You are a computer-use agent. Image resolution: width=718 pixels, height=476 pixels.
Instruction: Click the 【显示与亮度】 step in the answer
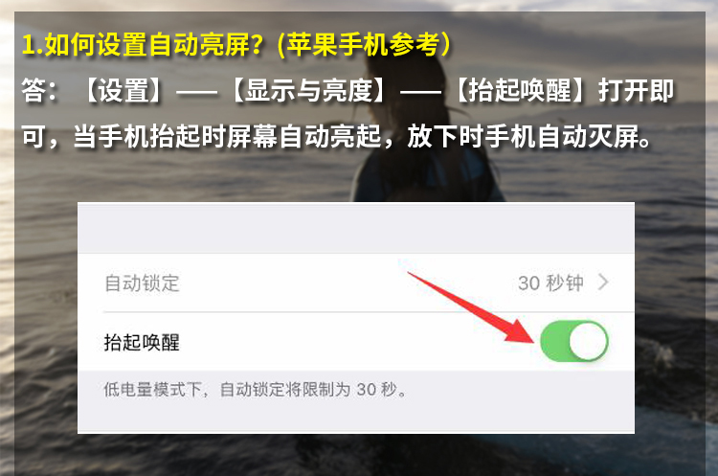[308, 90]
